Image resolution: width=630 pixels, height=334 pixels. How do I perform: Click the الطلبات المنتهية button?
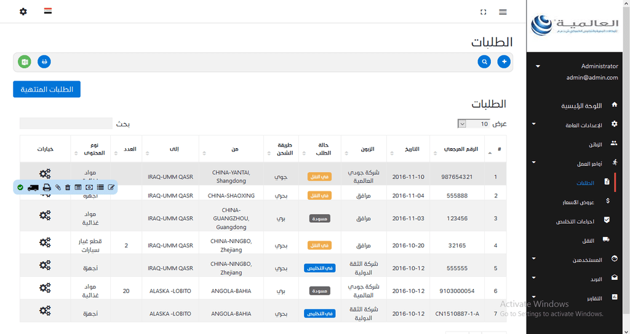click(x=47, y=89)
